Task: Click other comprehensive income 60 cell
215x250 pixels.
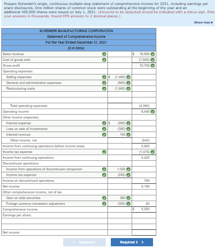Action: (x=144, y=204)
